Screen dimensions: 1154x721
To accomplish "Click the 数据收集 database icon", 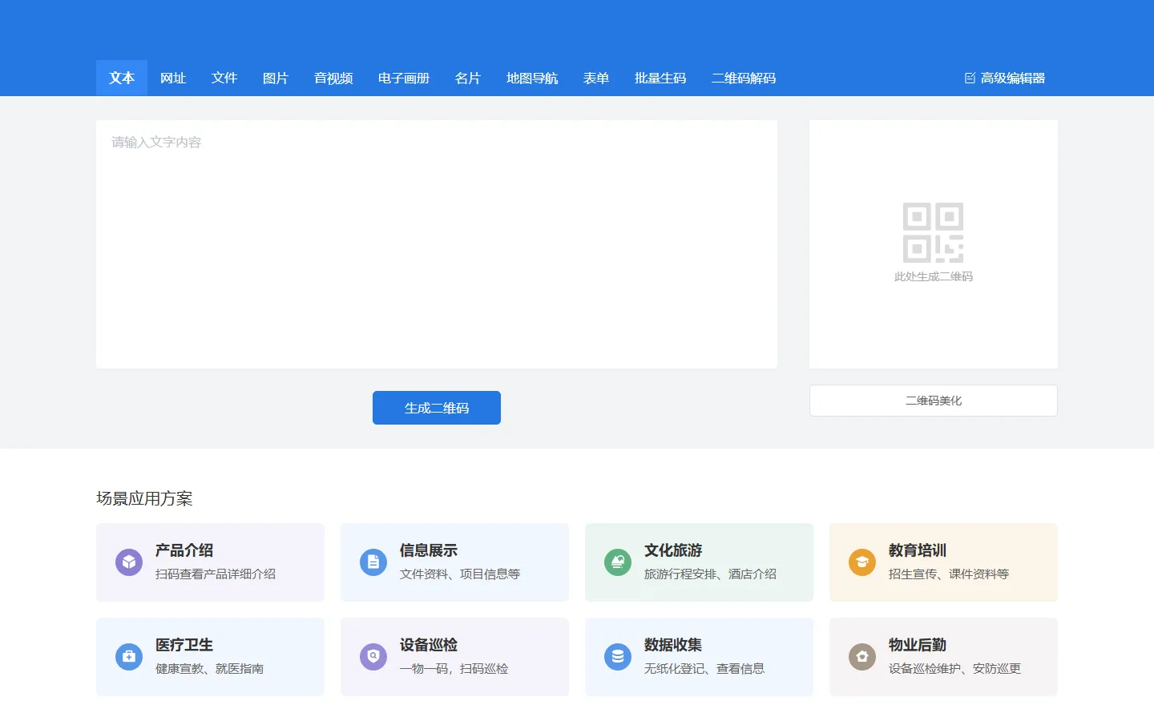I will pyautogui.click(x=618, y=657).
